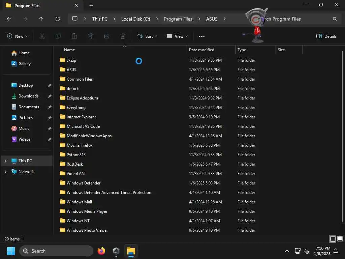Click the ASUS breadcrumb

212,19
